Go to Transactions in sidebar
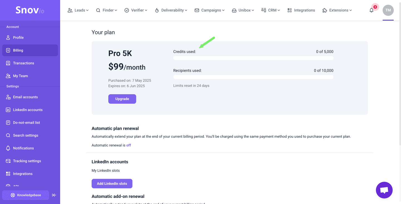 click(23, 63)
